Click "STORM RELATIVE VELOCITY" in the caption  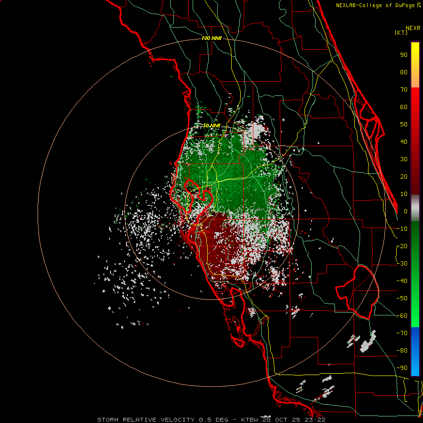coord(146,420)
